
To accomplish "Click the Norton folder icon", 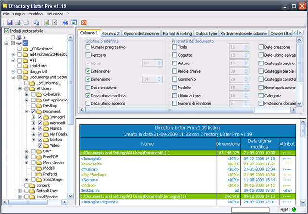I will (x=46, y=140).
